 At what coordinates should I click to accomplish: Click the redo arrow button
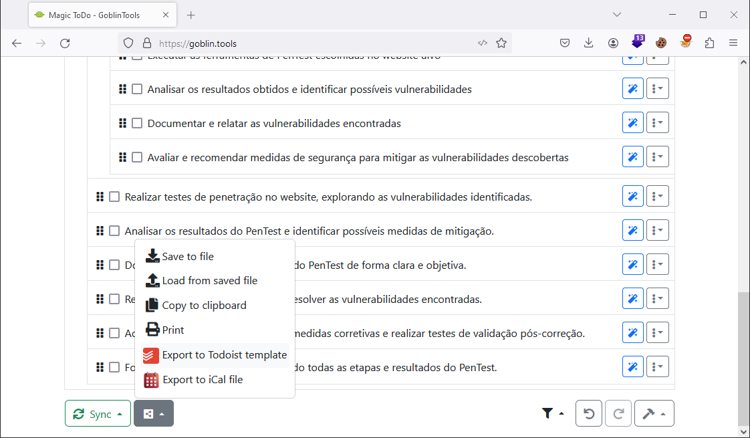coord(618,413)
